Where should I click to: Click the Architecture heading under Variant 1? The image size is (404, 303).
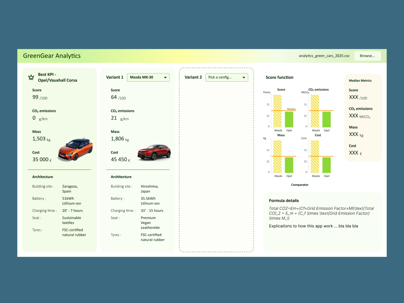tap(121, 177)
